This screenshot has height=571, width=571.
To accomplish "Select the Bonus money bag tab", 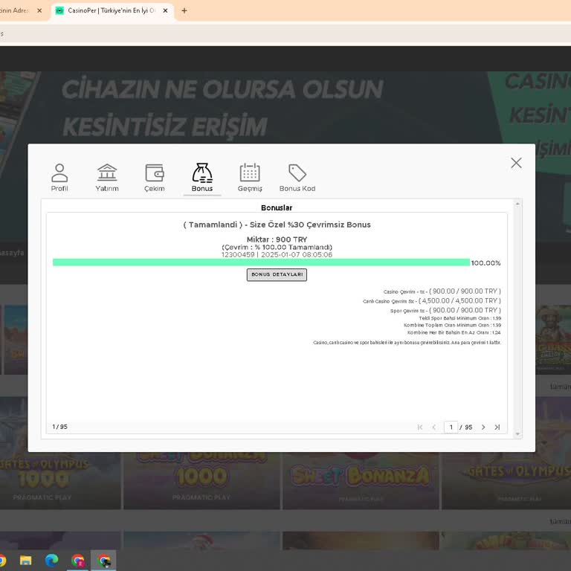I will point(202,178).
